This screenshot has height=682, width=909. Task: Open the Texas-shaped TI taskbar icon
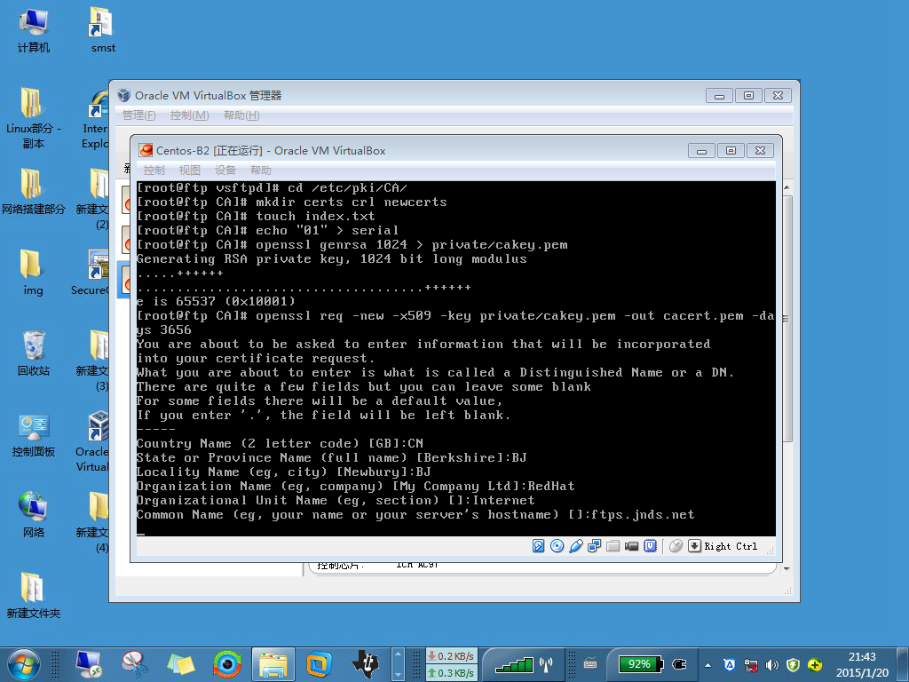coord(365,664)
